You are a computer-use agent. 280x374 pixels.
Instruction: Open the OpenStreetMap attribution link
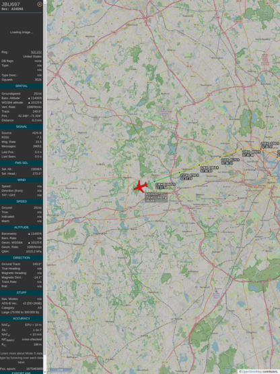click(x=252, y=371)
